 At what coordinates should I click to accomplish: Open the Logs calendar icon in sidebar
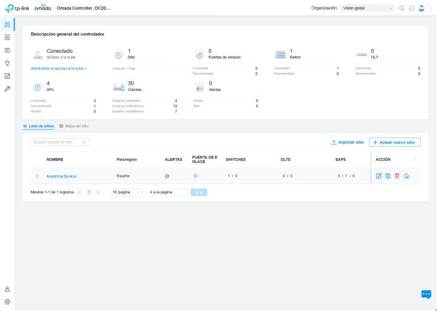tap(7, 50)
